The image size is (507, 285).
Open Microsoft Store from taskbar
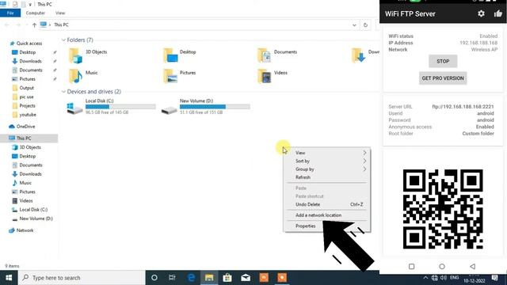(227, 278)
